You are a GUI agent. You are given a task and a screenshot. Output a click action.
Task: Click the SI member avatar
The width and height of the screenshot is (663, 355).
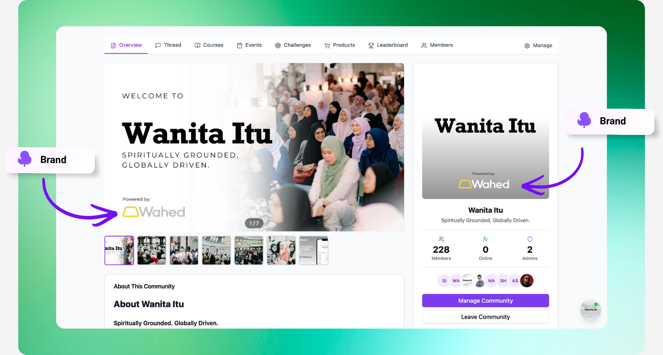pos(444,281)
